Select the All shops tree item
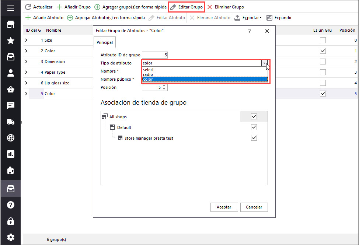The image size is (359, 245). [118, 117]
